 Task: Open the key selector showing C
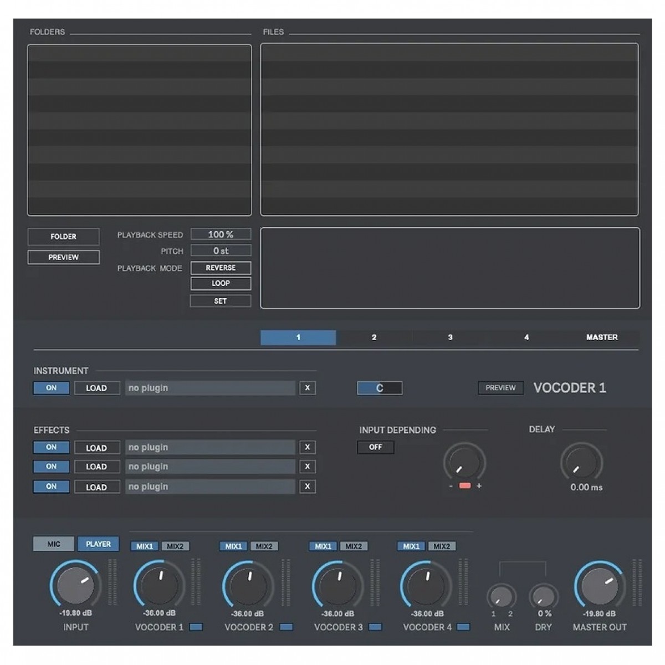point(380,388)
